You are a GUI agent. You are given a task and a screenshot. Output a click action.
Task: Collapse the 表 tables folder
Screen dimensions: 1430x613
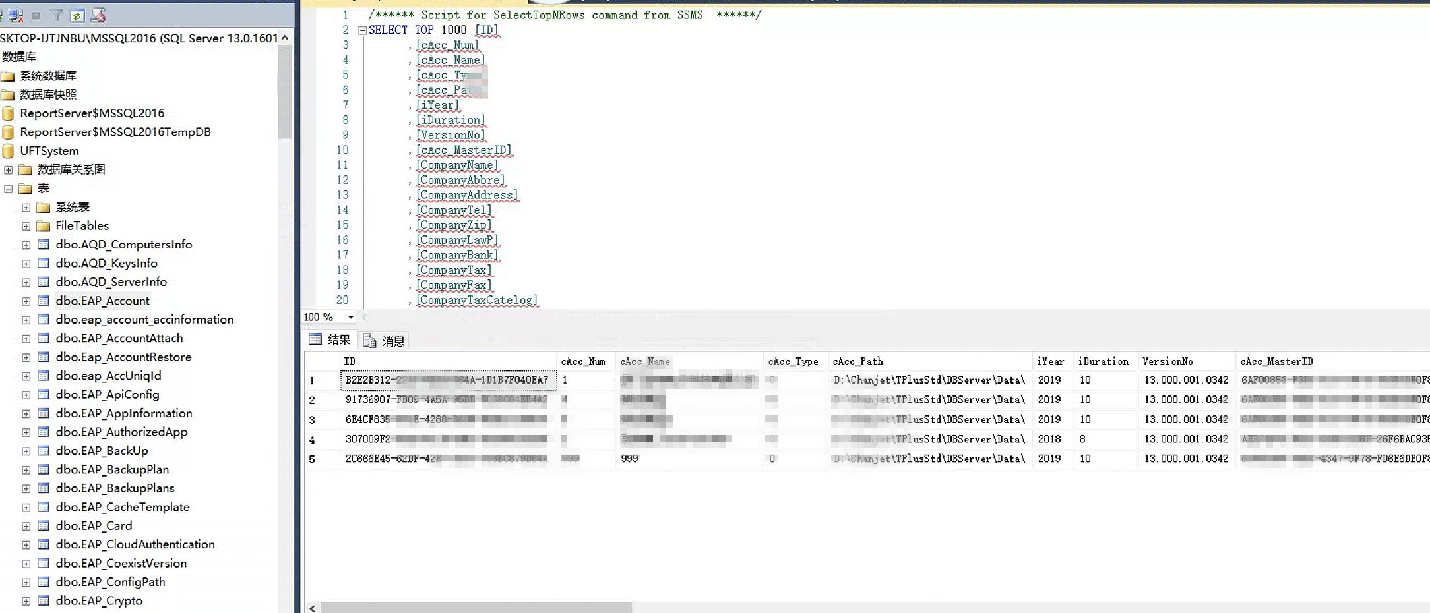coord(9,189)
